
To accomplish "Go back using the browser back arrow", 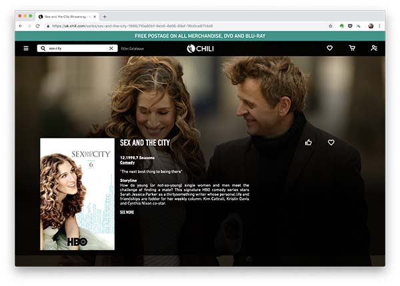I will [x=21, y=26].
